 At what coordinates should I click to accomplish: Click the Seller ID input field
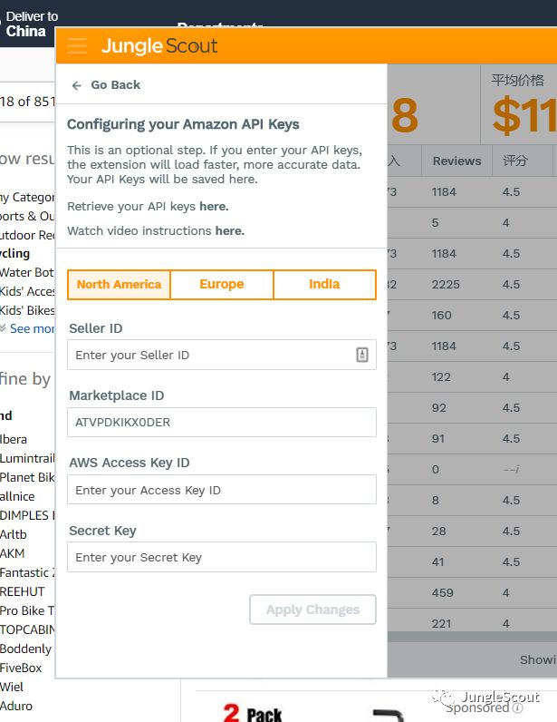(x=208, y=356)
